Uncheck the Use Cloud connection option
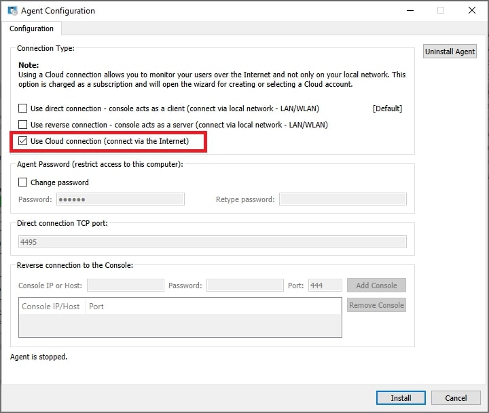This screenshot has width=489, height=413. pos(23,141)
